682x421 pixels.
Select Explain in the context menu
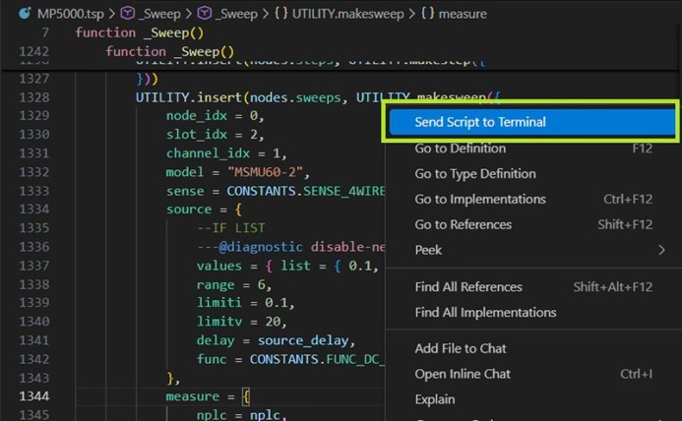tap(435, 399)
